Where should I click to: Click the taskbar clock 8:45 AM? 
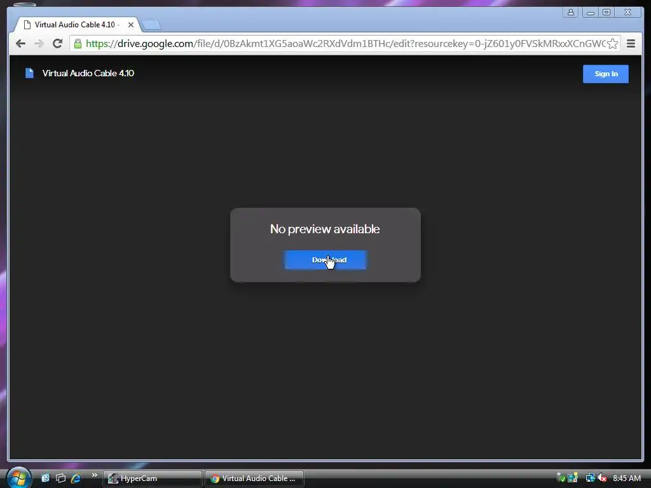point(626,478)
